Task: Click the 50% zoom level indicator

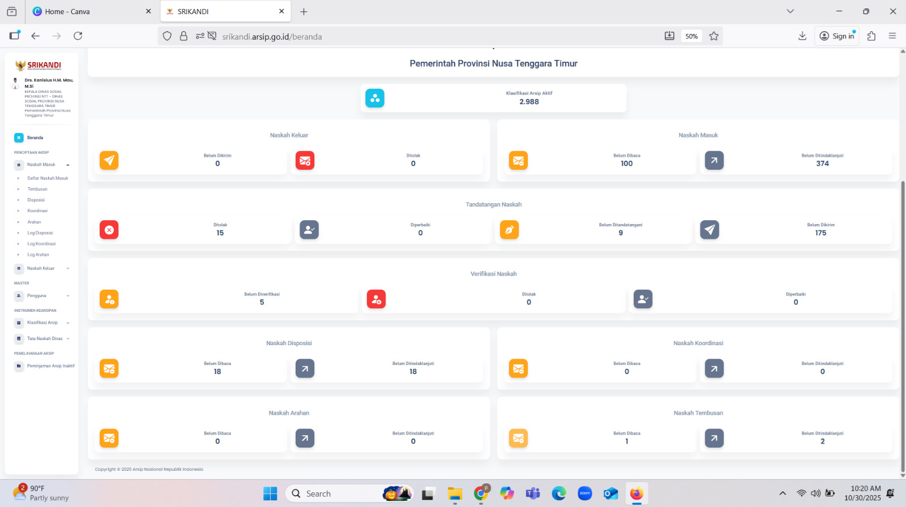Action: [691, 36]
